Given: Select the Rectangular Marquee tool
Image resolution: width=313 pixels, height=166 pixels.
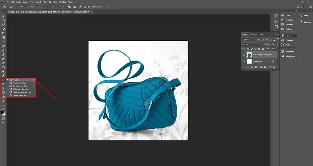Looking at the screenshot, I should (3, 20).
